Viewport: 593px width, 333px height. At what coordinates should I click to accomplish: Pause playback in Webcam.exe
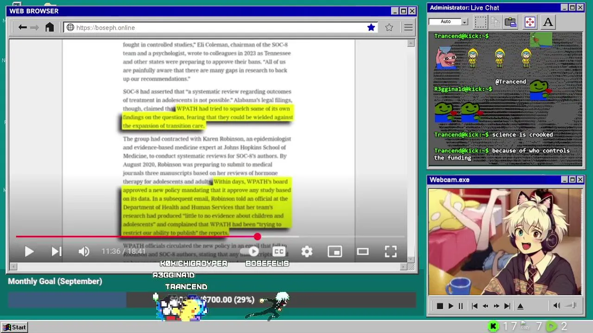pyautogui.click(x=461, y=306)
